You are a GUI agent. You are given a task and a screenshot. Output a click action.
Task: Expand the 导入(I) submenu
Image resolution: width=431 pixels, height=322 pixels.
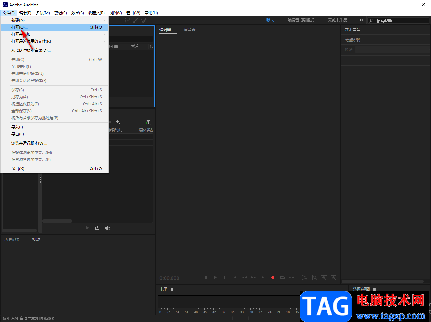coord(54,127)
